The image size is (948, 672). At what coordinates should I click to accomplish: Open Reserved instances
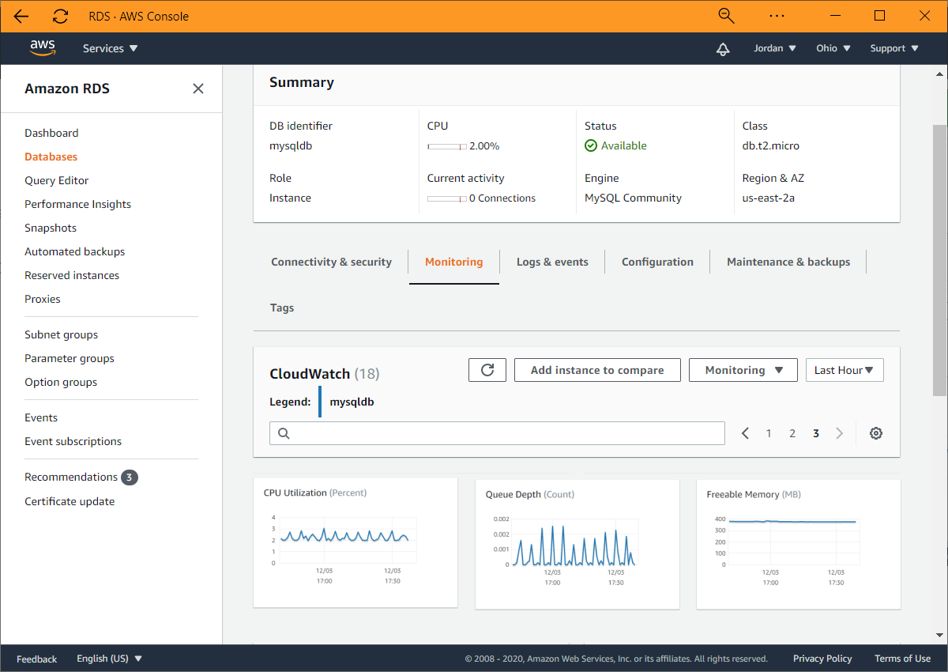click(72, 275)
